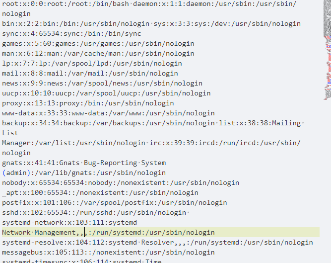331x263 pixels.
Task: Click the minimap code preview on the right
Action: click(327, 50)
